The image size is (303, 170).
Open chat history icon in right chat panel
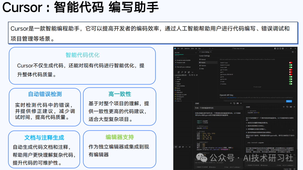point(287,107)
